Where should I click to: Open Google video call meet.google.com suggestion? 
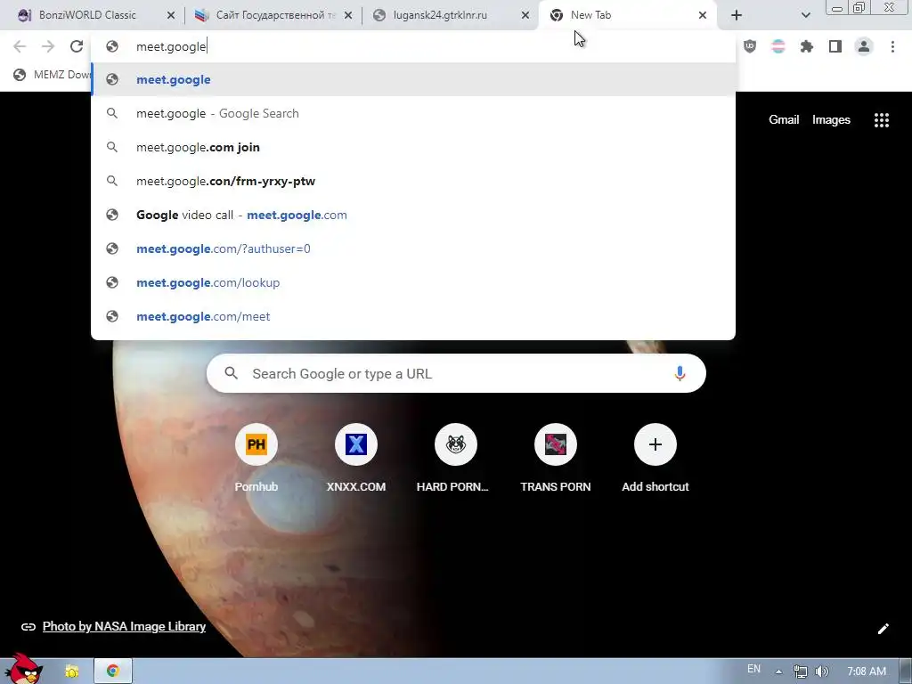[x=413, y=215]
